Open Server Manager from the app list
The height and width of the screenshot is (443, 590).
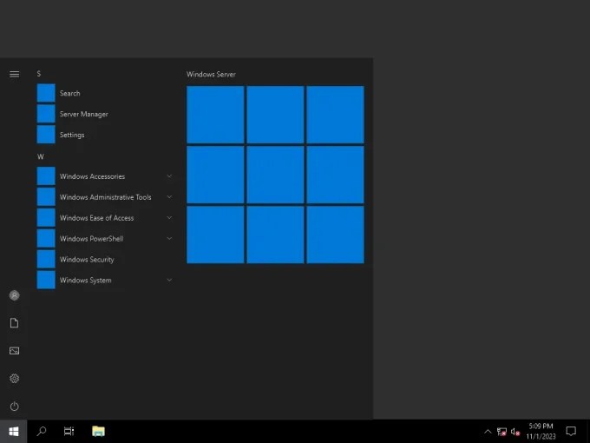click(x=105, y=114)
